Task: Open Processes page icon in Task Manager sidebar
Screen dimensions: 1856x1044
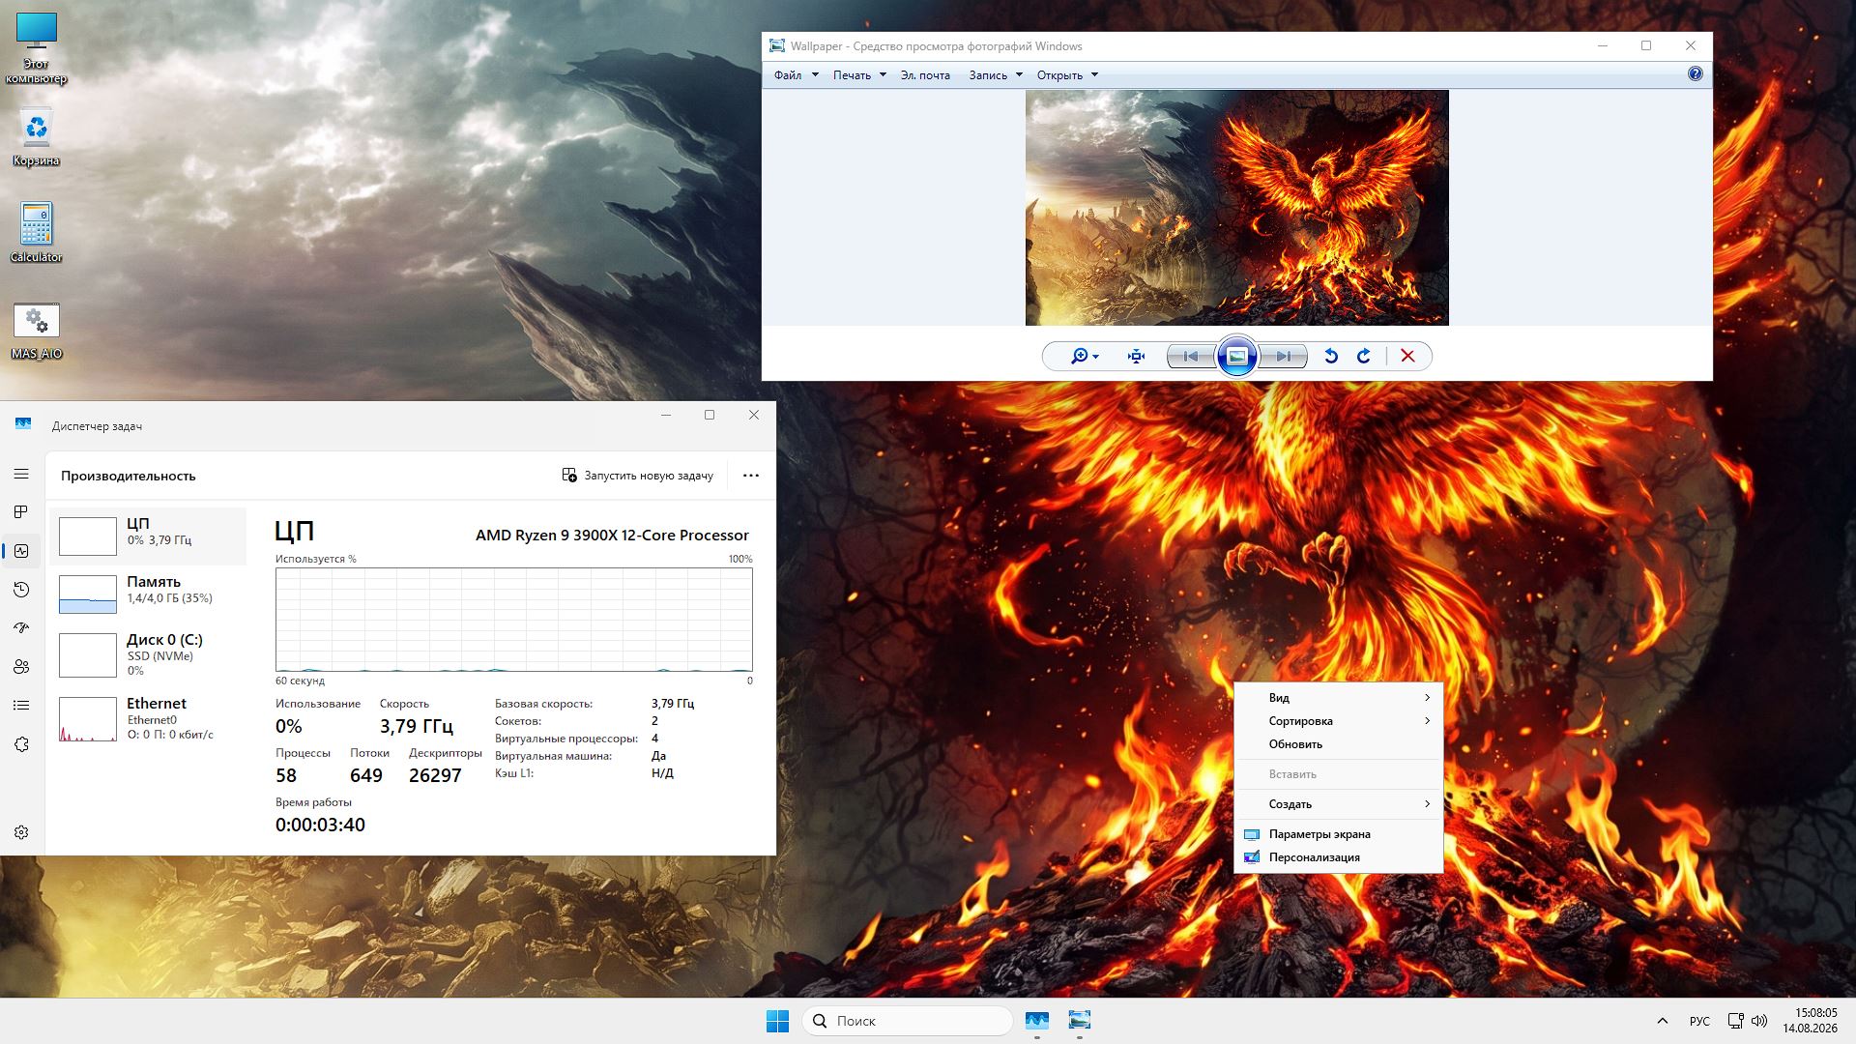Action: [21, 512]
